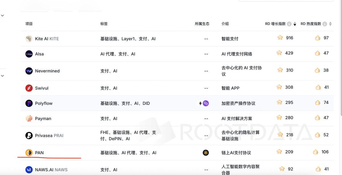Click the description '去中心化的 AI 支付协议'
Viewport: 342px width, 175px height.
click(x=242, y=71)
